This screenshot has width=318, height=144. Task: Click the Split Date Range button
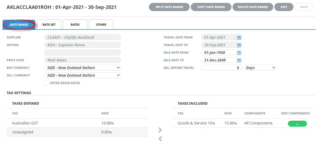[169, 7]
